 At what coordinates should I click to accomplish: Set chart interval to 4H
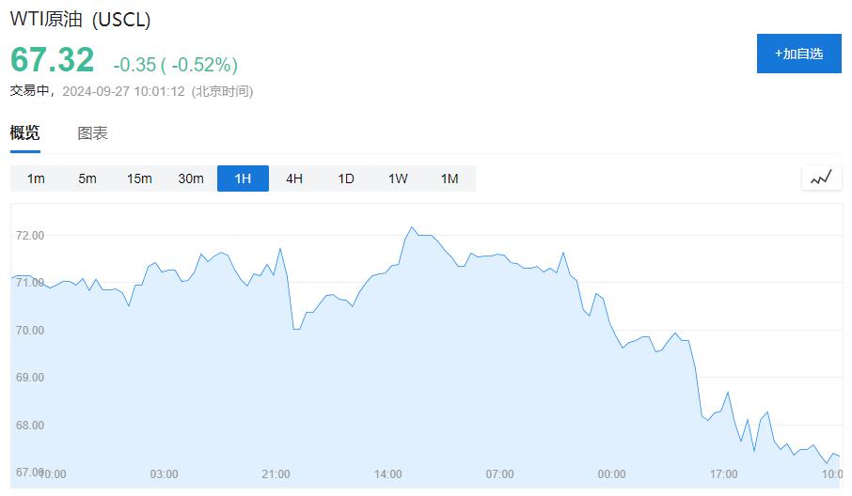tap(294, 178)
